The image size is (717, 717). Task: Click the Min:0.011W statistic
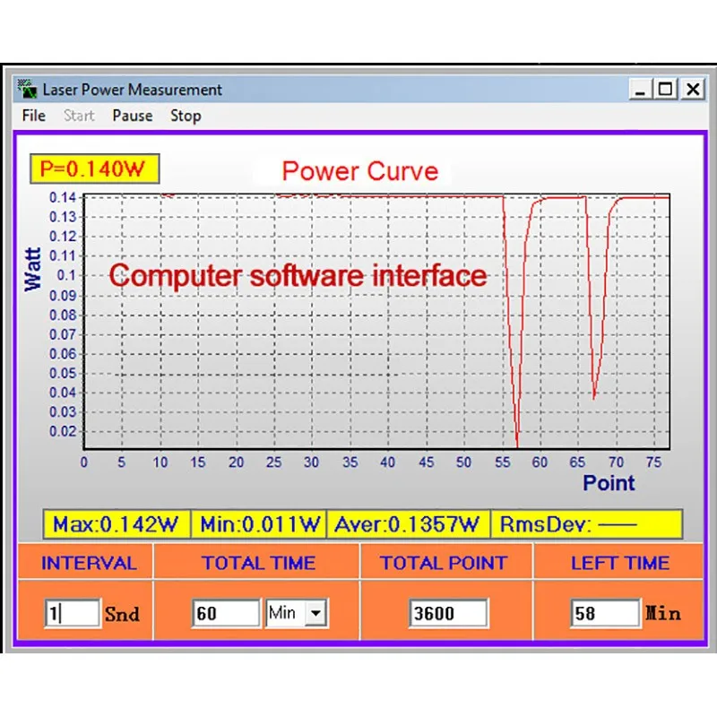coord(259,524)
